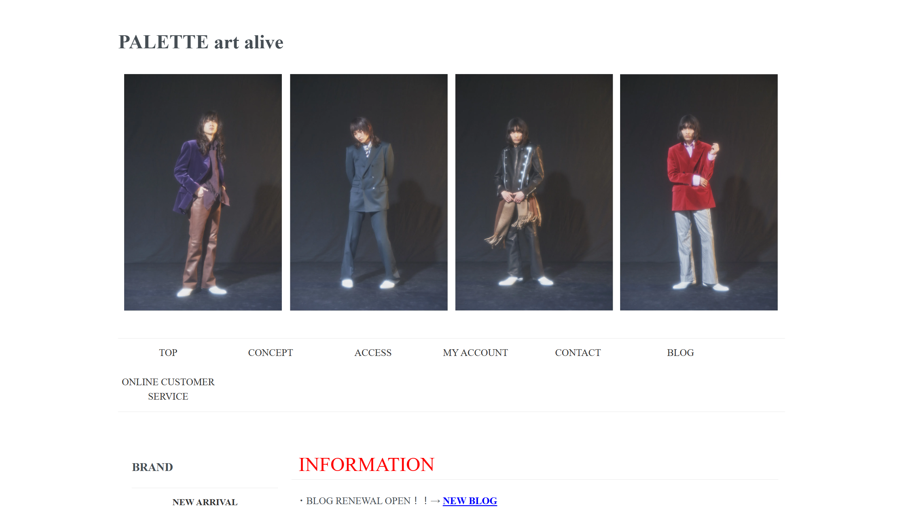The width and height of the screenshot is (903, 508).
Task: Open MY ACCOUNT in the navigation
Action: pos(475,352)
